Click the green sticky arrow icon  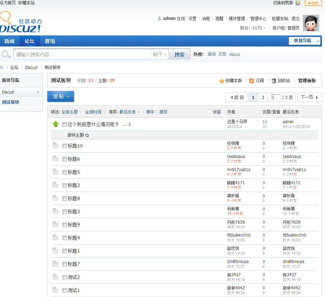56,124
